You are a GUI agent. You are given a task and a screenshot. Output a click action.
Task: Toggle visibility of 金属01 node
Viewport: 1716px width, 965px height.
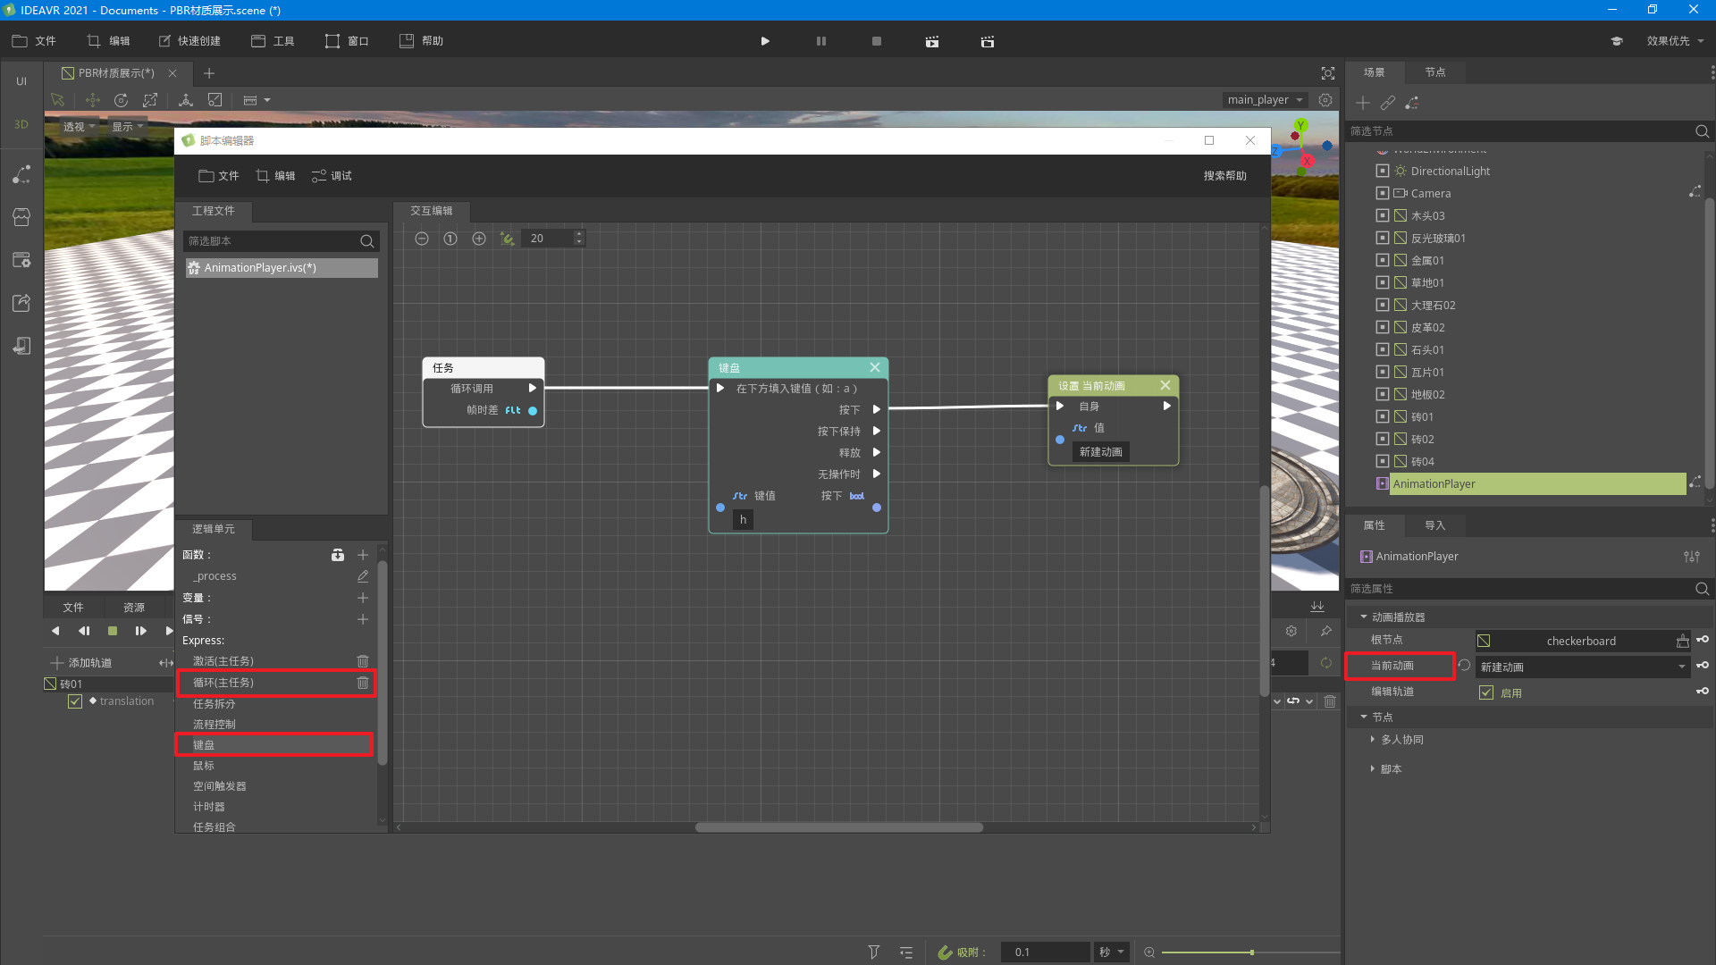point(1383,260)
